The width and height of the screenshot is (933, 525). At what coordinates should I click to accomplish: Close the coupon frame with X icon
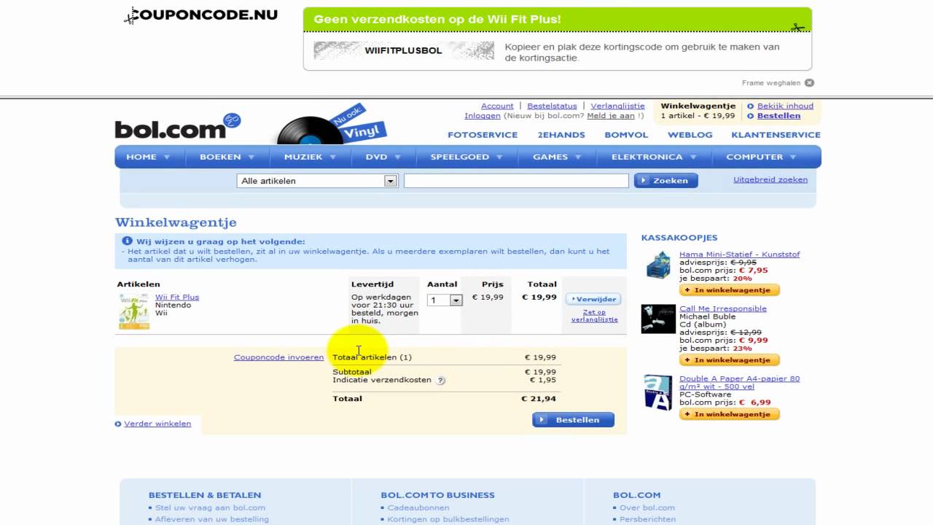[809, 83]
